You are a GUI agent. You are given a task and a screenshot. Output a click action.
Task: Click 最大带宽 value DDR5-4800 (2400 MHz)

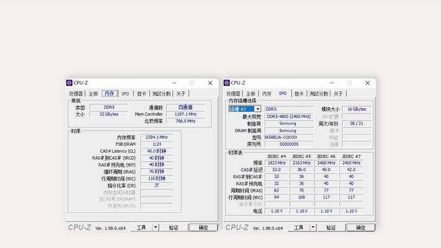coord(289,117)
